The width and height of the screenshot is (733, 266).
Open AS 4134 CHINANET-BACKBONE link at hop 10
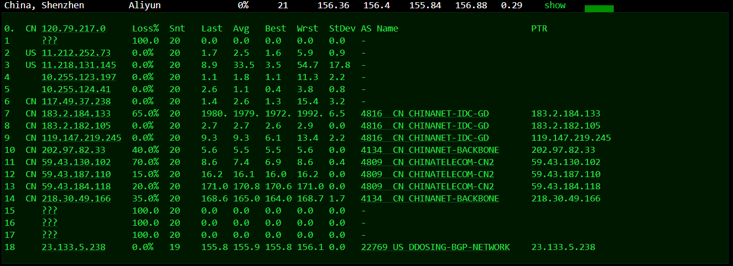(430, 150)
